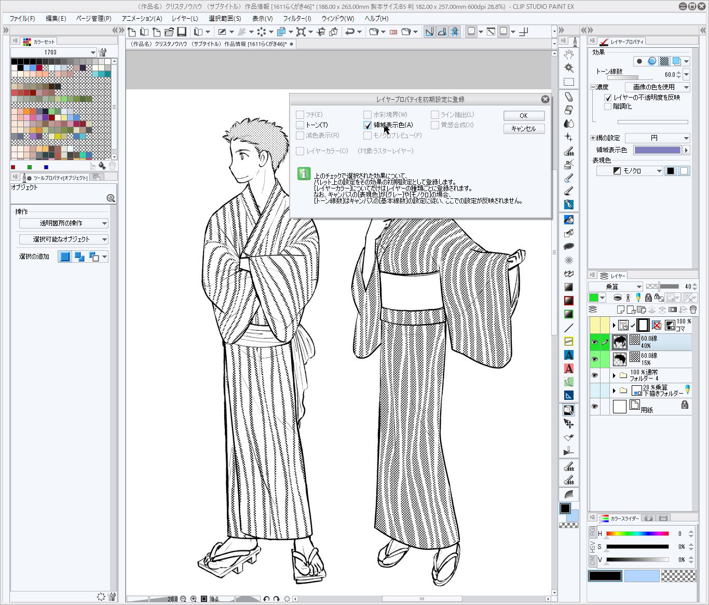Close the レイヤープロパティを初期設定に登録 dialog
This screenshot has width=709, height=605.
545,99
